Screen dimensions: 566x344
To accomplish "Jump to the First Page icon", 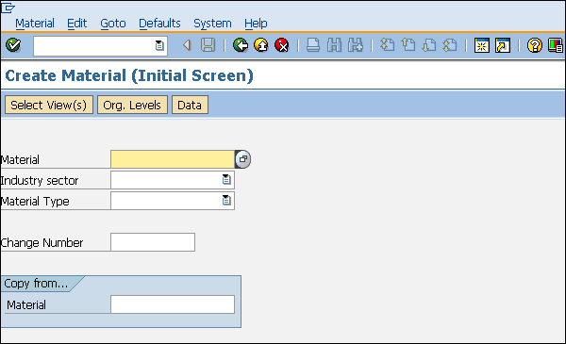I will [387, 45].
